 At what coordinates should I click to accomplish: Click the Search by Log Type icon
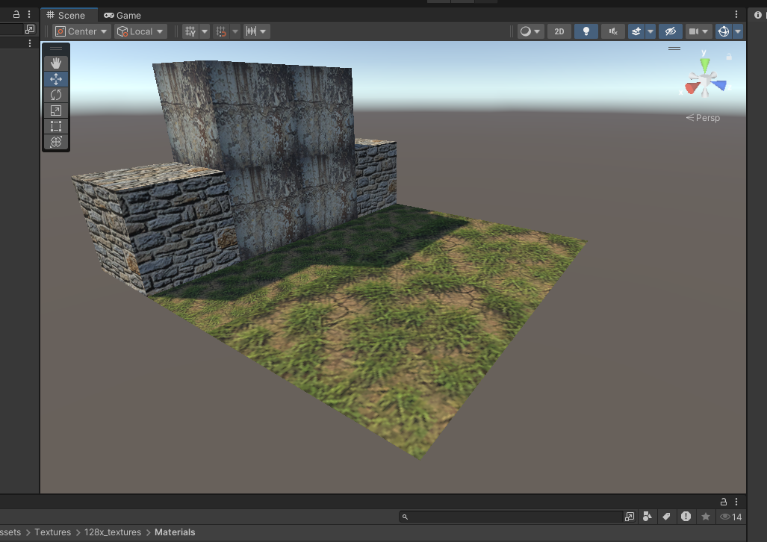tap(686, 517)
